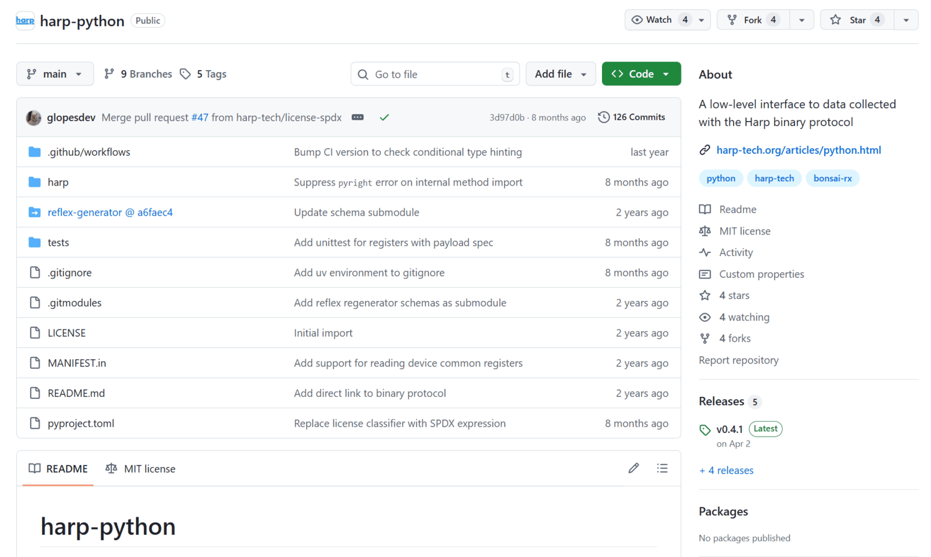Image resolution: width=931 pixels, height=557 pixels.
Task: View the 4 stars link
Action: [x=724, y=296]
